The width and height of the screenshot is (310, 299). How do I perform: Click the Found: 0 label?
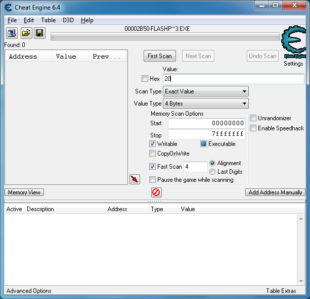pyautogui.click(x=15, y=45)
